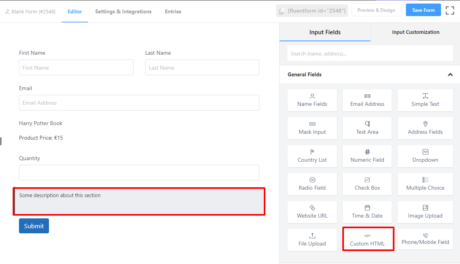Add a Radio Field element
Viewport: 460px width, 264px height.
tap(312, 184)
